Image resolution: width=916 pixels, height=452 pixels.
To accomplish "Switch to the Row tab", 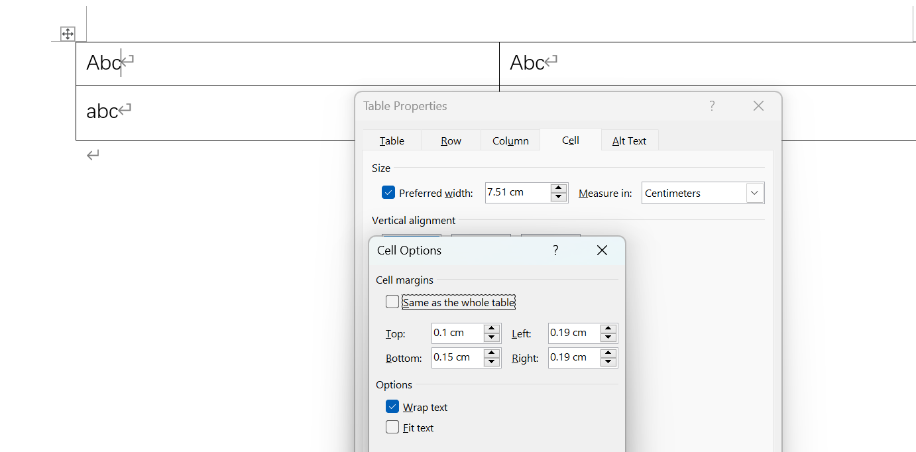I will pyautogui.click(x=451, y=141).
